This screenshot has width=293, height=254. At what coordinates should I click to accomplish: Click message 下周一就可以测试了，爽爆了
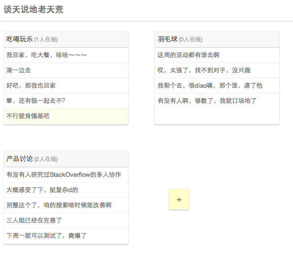(x=47, y=236)
